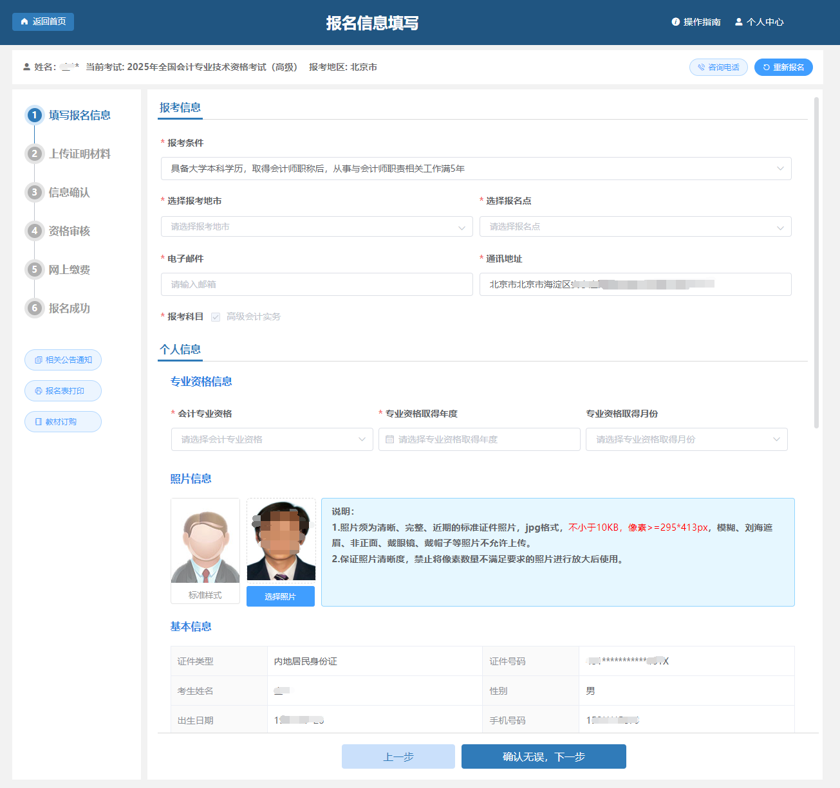Open the 专业资格取得年度 date picker

(479, 439)
